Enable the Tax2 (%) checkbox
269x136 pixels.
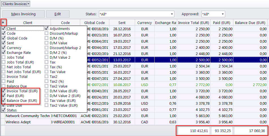[47, 81]
